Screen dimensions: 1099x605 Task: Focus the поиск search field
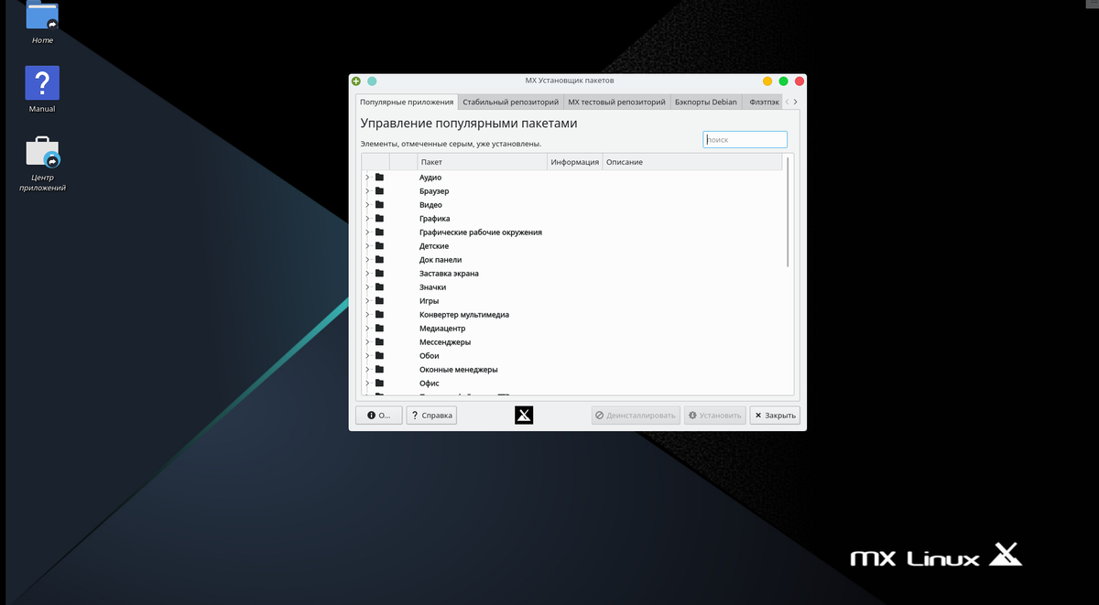coord(745,139)
